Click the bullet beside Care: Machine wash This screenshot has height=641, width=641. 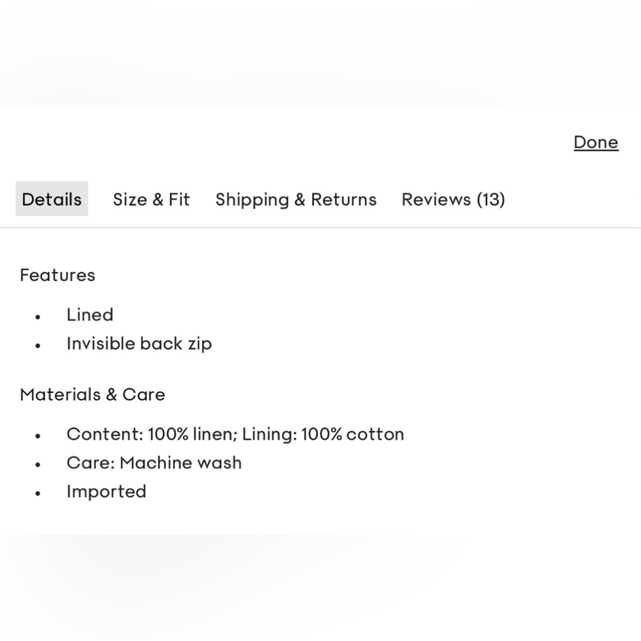[x=38, y=465]
